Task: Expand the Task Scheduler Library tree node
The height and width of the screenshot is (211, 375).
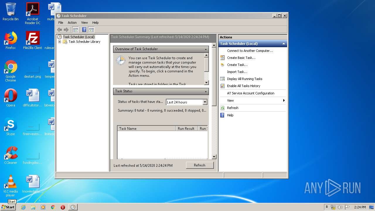Action: tap(59, 42)
